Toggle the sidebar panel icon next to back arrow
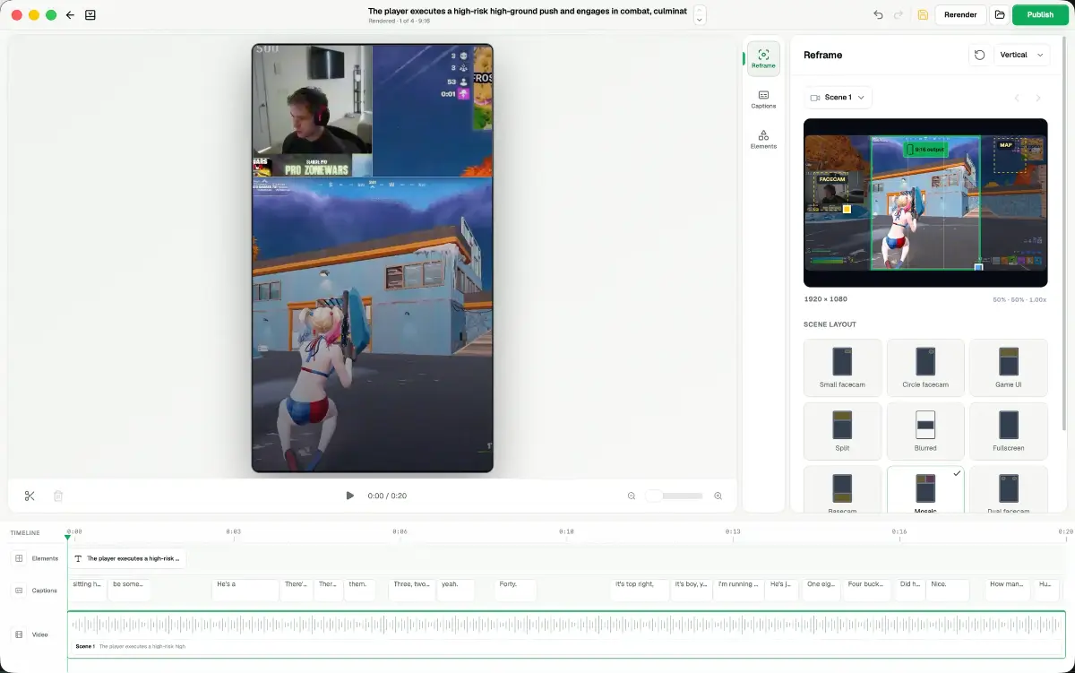Viewport: 1075px width, 673px height. click(90, 15)
